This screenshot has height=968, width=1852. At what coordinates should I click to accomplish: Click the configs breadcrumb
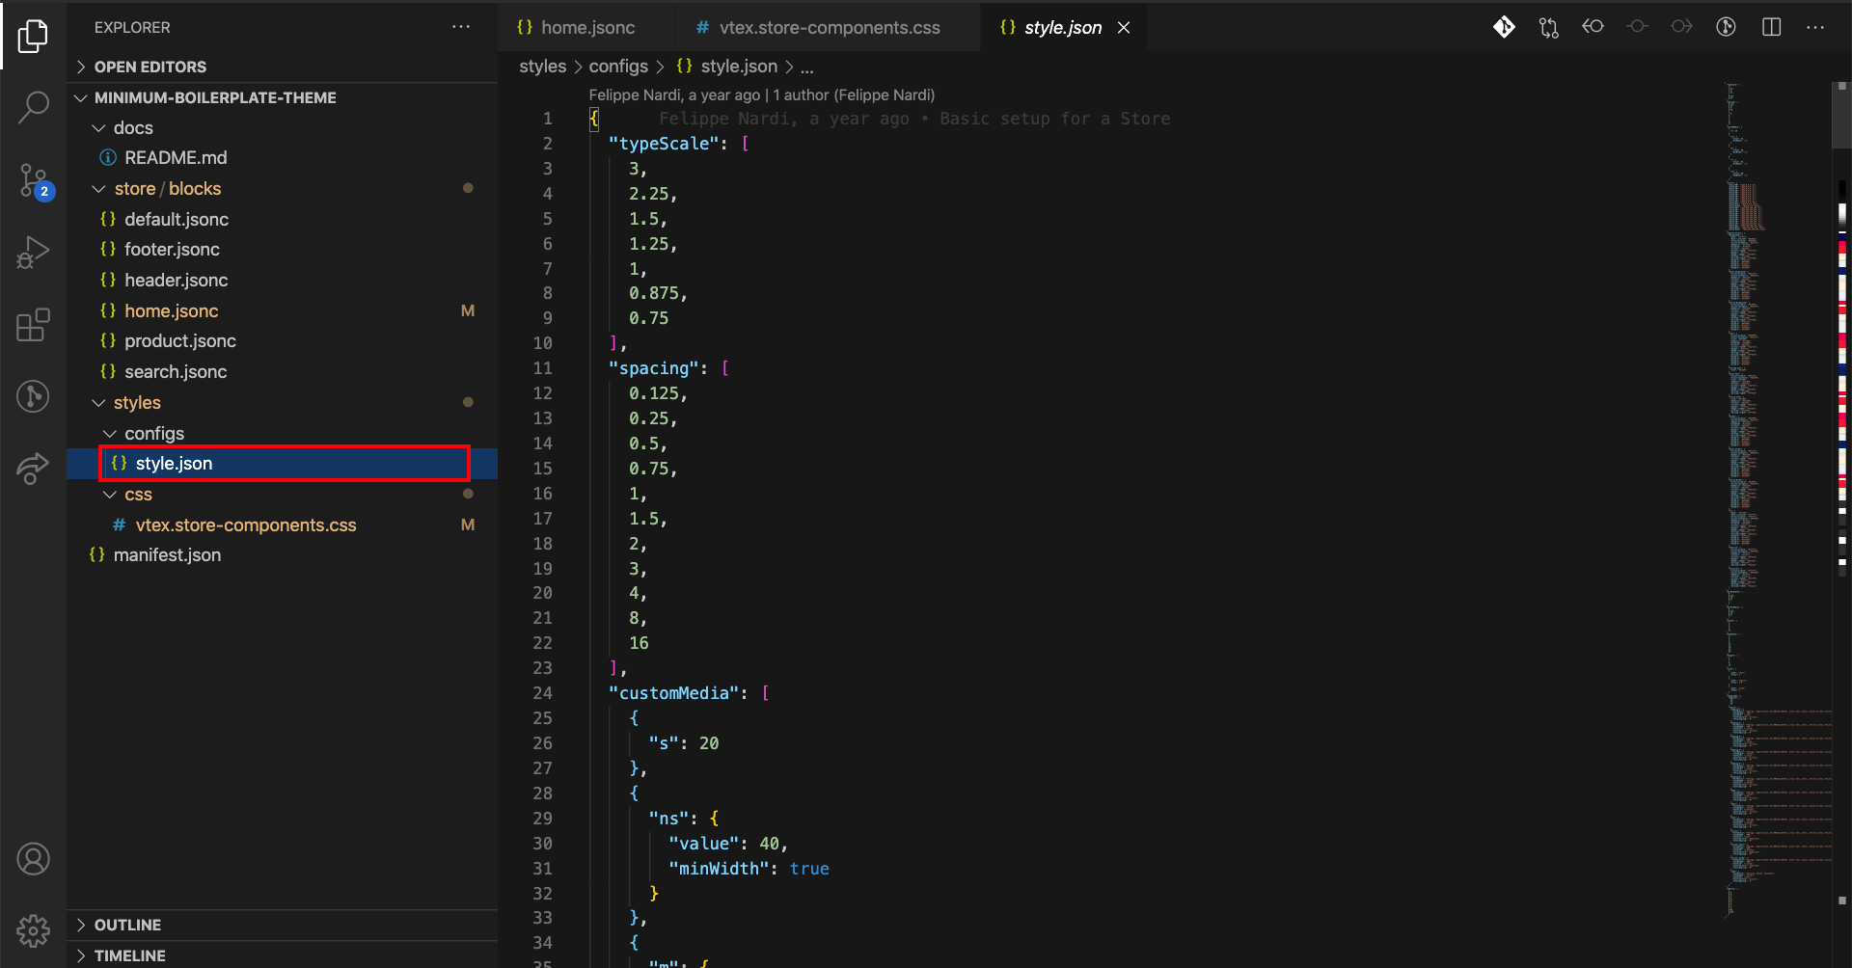click(x=618, y=67)
